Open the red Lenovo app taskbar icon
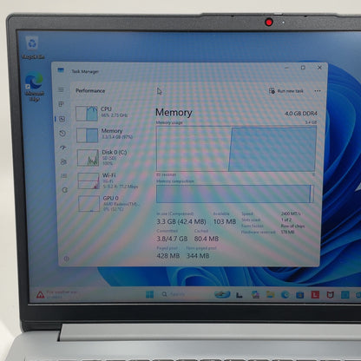The width and height of the screenshot is (361, 361). (315, 295)
